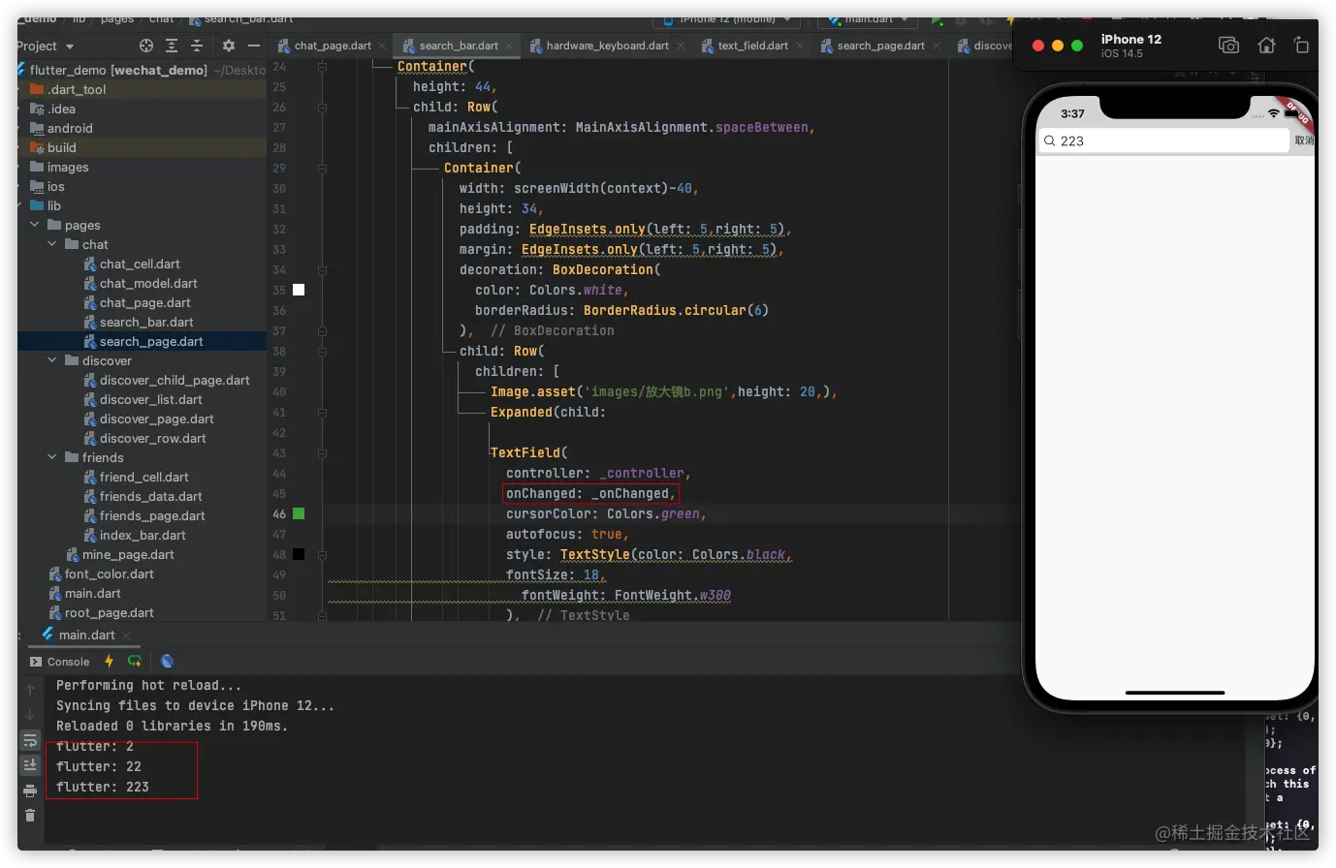The image size is (1336, 868).
Task: Click green color swatch in line 46 gutter
Action: [299, 513]
